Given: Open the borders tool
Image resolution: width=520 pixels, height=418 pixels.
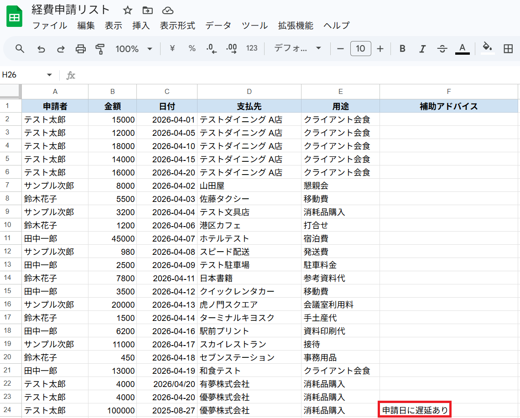Looking at the screenshot, I should coord(508,49).
